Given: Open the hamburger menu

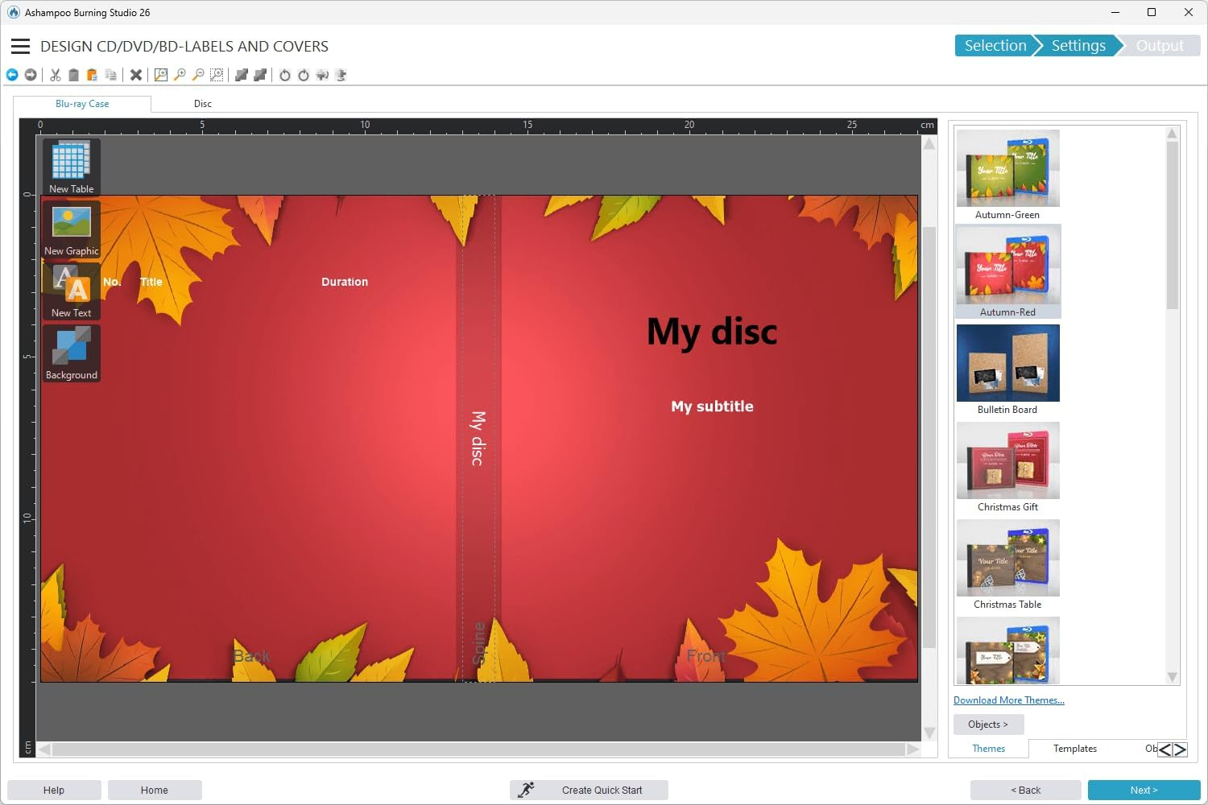Looking at the screenshot, I should (20, 46).
